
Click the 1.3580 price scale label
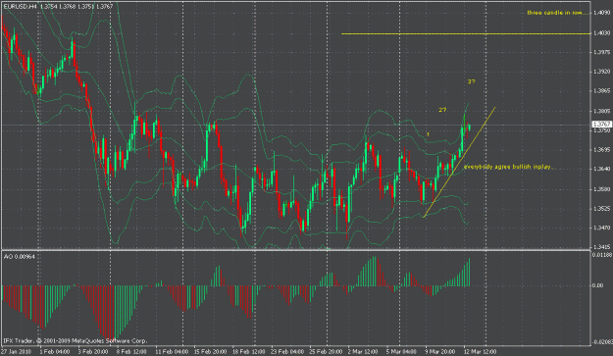pyautogui.click(x=601, y=189)
